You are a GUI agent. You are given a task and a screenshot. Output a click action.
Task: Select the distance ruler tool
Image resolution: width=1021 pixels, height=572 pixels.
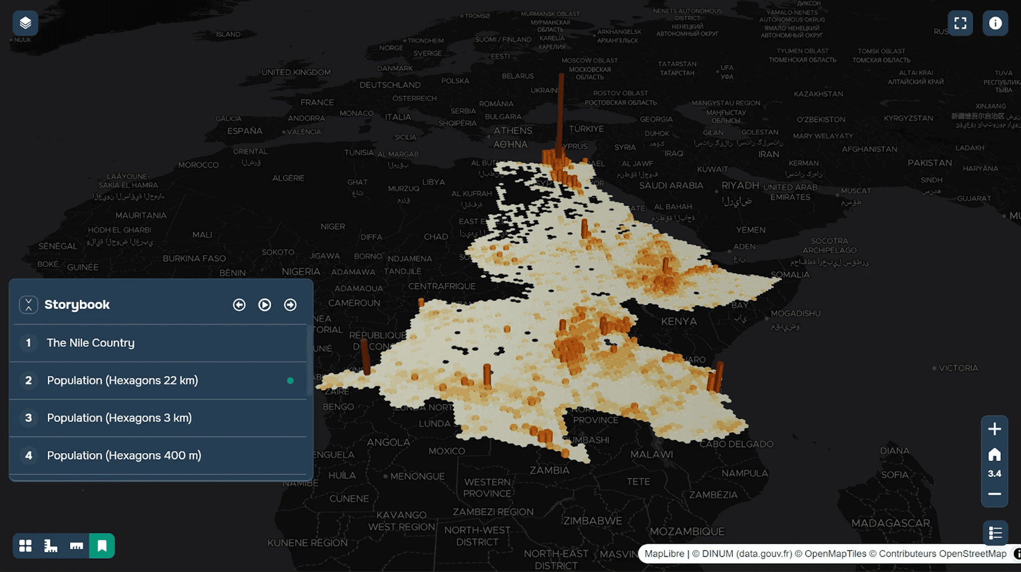click(76, 546)
